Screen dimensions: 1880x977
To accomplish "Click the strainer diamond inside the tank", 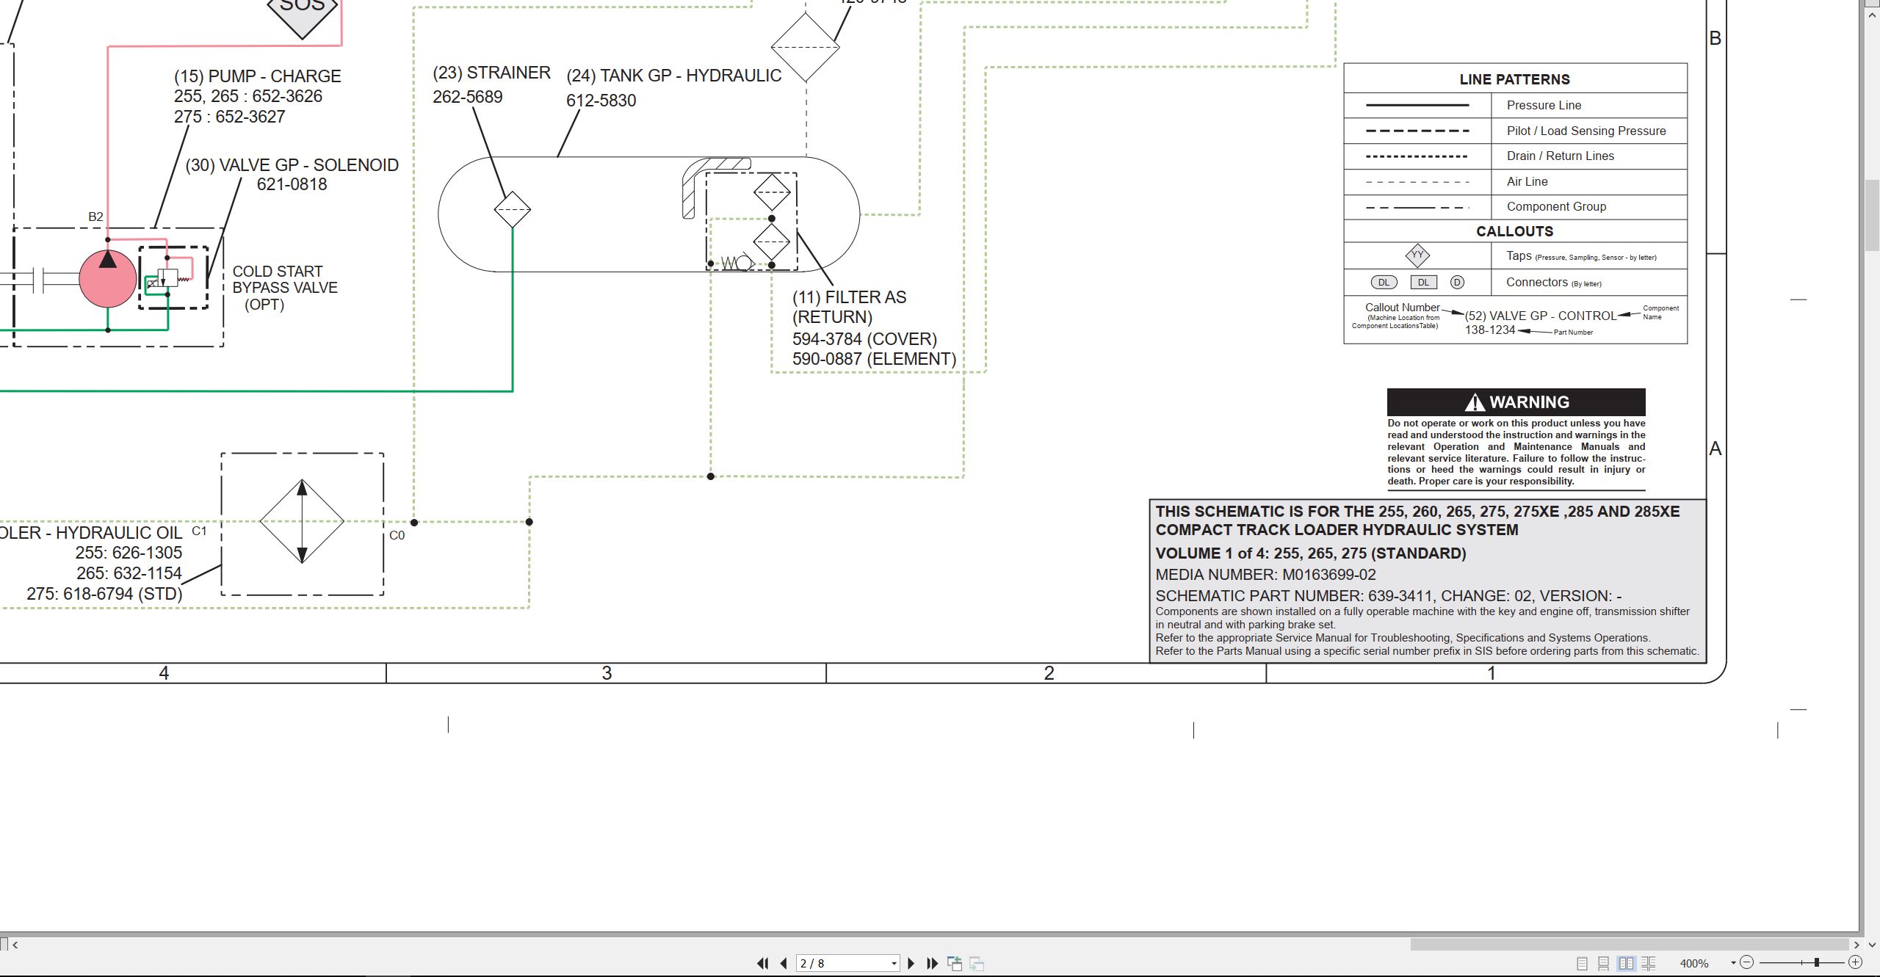I will coord(512,210).
